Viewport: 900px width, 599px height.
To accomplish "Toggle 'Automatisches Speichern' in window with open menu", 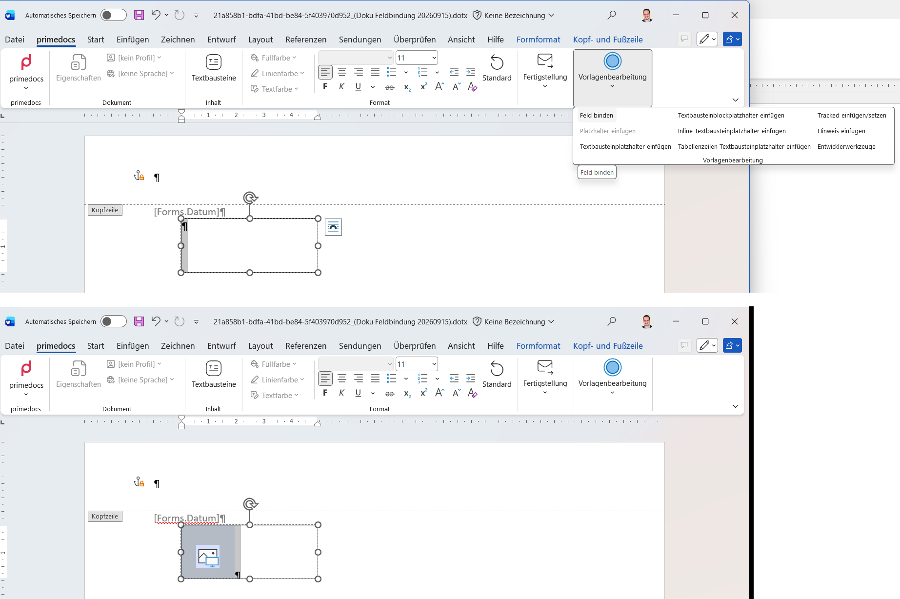I will click(113, 15).
